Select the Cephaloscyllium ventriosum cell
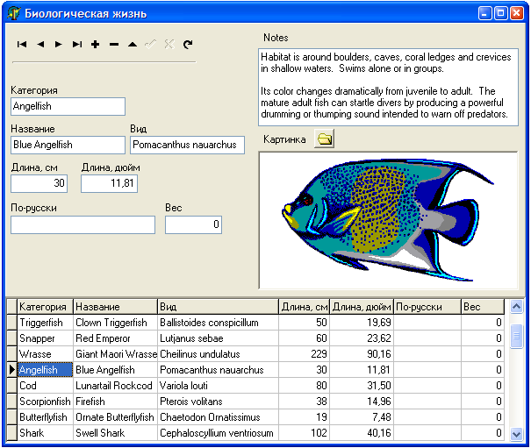The image size is (531, 448). pos(218,433)
